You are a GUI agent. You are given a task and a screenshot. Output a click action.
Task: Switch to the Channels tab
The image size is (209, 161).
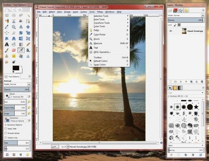click(x=175, y=10)
